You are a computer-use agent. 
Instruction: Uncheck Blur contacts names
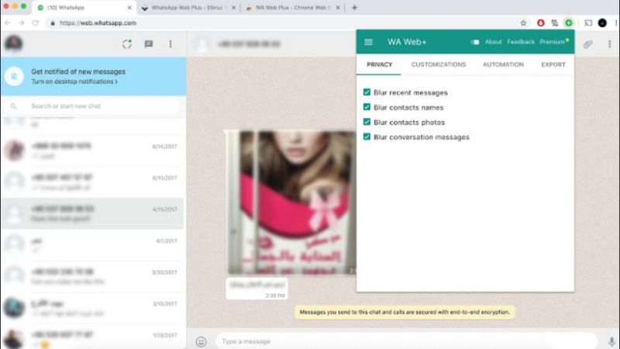[x=367, y=107]
